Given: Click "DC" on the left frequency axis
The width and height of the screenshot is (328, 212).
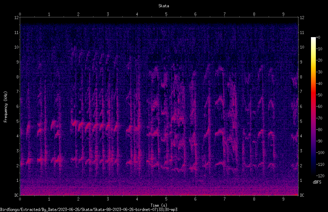Looking at the screenshot, I should click(x=16, y=195).
